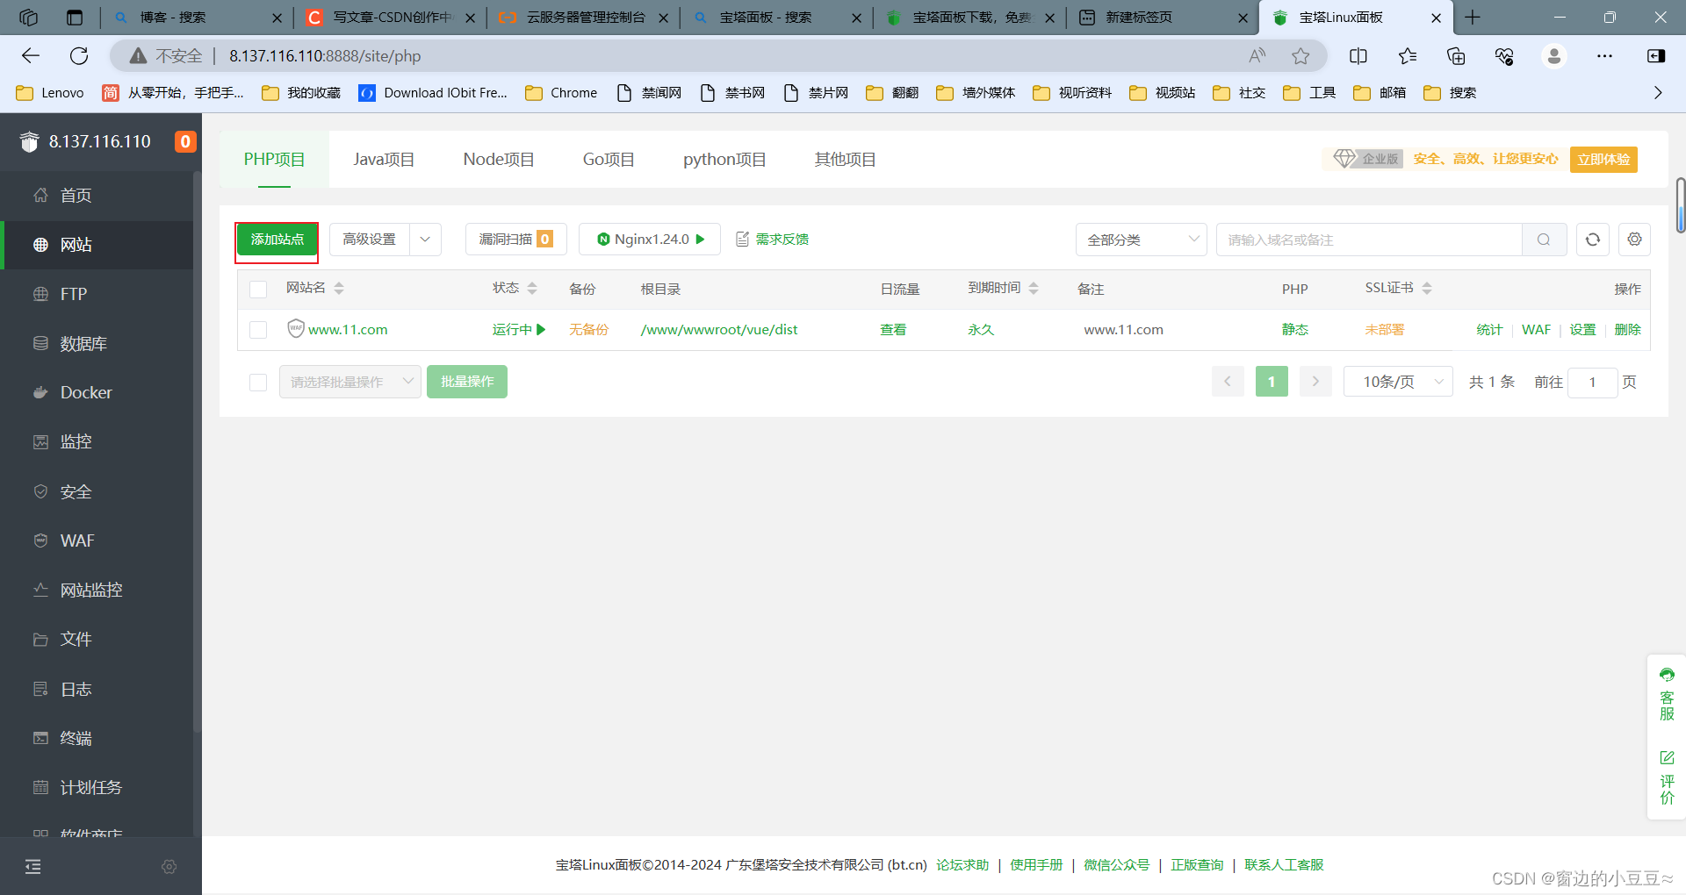The image size is (1686, 895).
Task: Open the 文件 folder sidebar icon
Action: tap(40, 639)
